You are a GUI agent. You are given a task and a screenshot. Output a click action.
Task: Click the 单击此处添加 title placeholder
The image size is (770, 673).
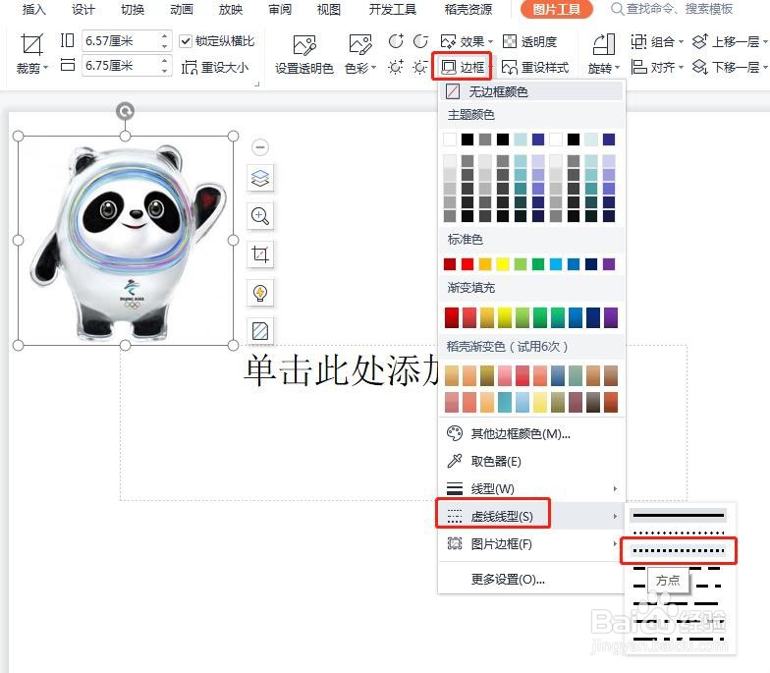coord(341,369)
